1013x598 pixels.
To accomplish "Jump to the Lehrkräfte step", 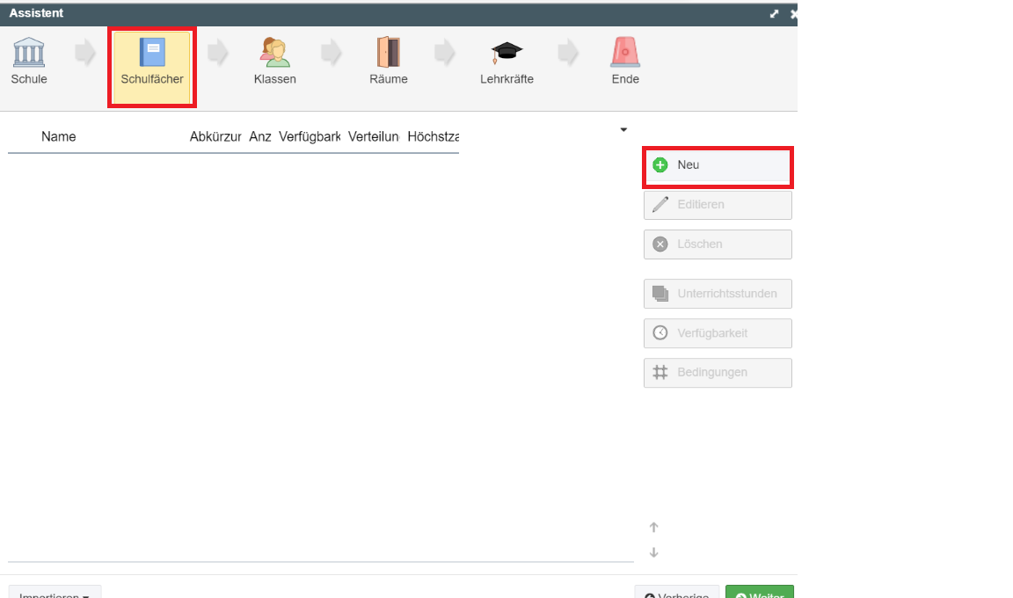I will (x=506, y=61).
